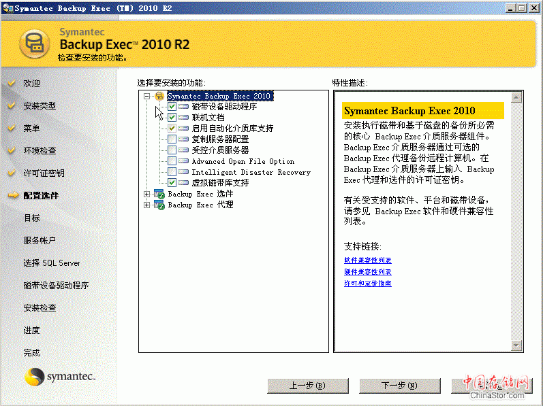Collapse the Symantec Backup Exec 2010 tree node
This screenshot has width=543, height=406.
pos(147,97)
